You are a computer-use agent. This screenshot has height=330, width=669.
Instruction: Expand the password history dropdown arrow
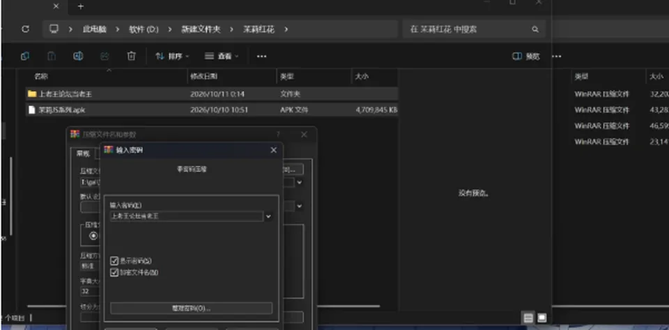pyautogui.click(x=268, y=216)
